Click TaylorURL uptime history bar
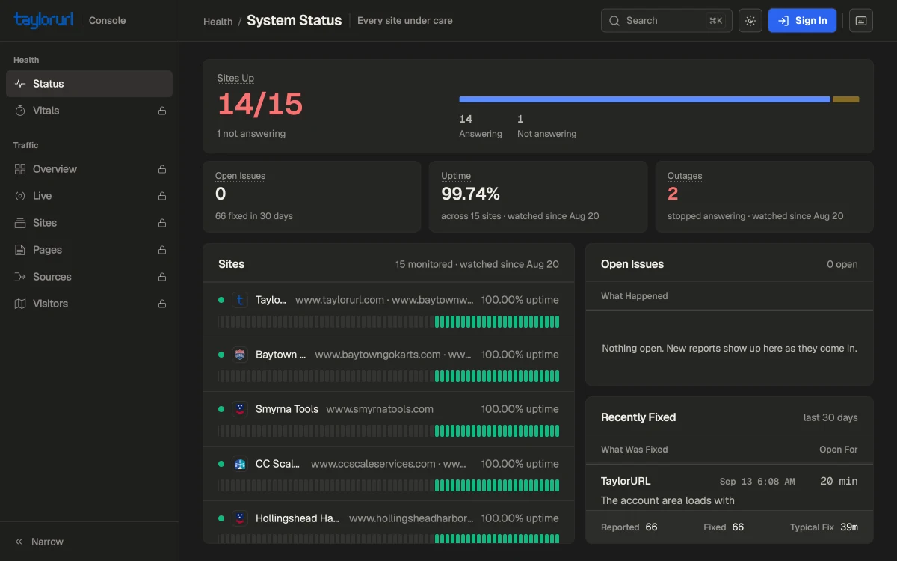This screenshot has height=561, width=897. 389,322
